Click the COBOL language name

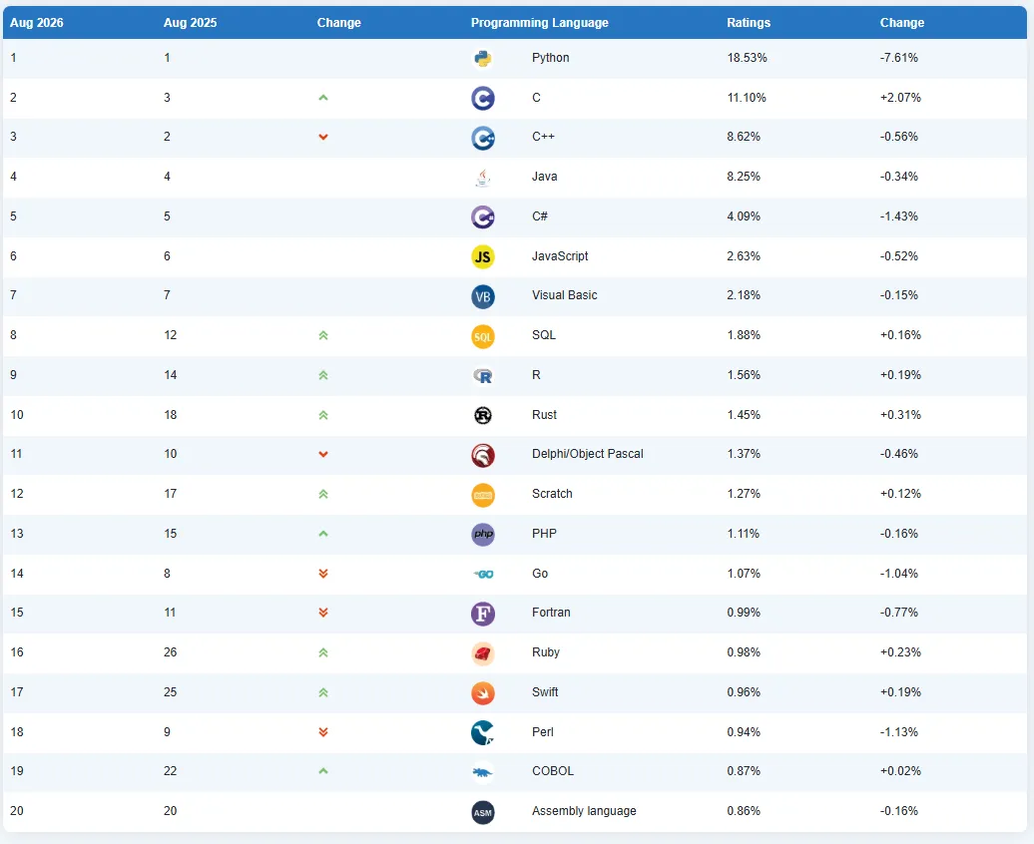click(x=553, y=771)
